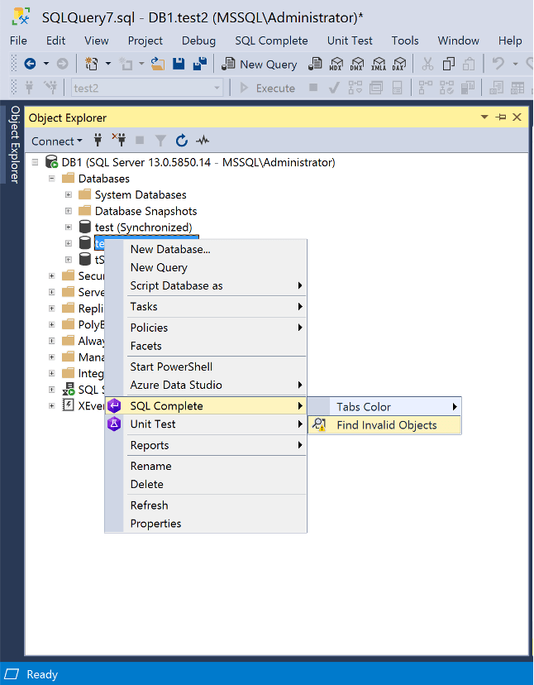Collapse the Databases folder
534x685 pixels.
(52, 179)
